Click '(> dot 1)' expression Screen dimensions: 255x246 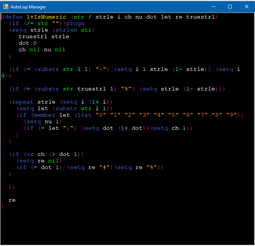click(x=65, y=154)
